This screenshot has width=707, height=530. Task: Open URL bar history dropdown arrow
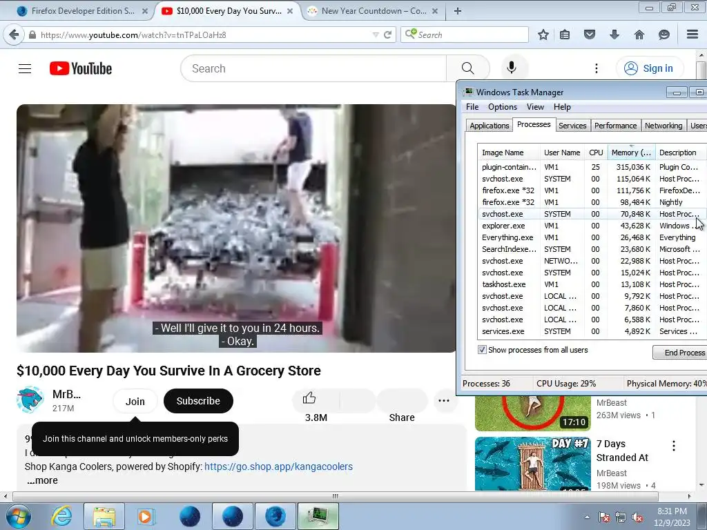point(375,35)
